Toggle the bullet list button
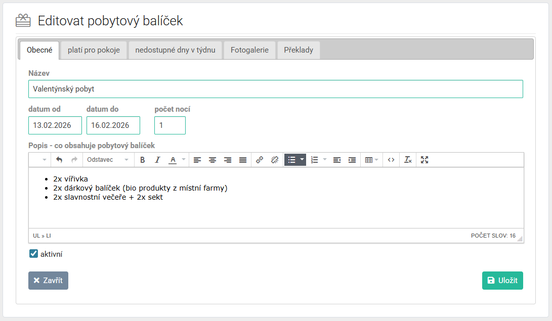Viewport: 552px width, 321px height. point(291,160)
